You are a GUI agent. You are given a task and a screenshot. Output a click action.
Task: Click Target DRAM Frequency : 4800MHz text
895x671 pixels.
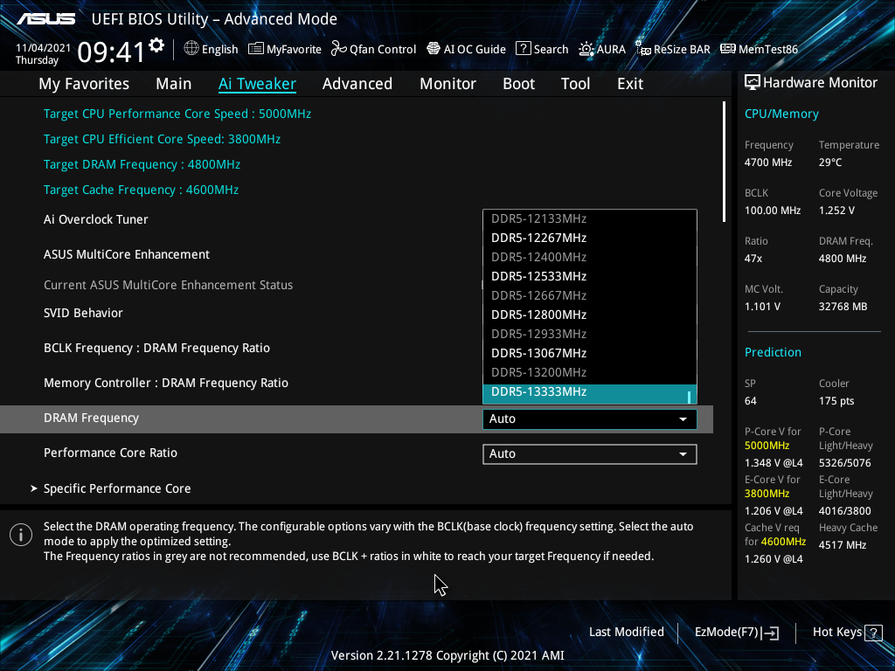tap(142, 165)
